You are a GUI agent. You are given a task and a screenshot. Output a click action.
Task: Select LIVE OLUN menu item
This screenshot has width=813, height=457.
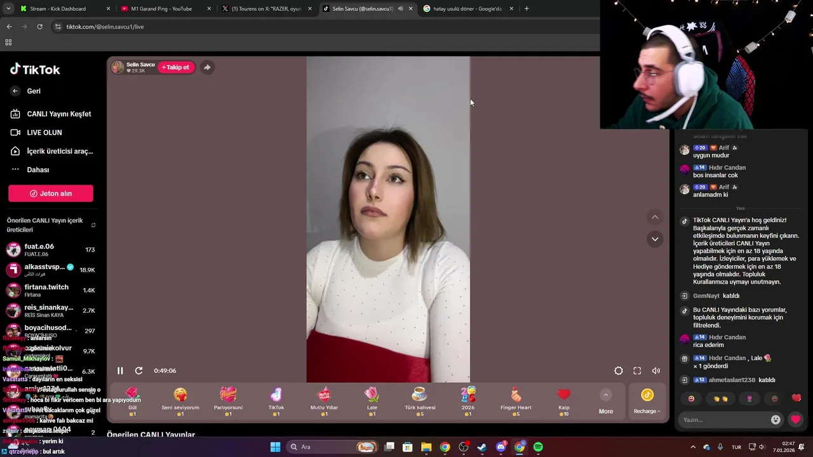37,133
